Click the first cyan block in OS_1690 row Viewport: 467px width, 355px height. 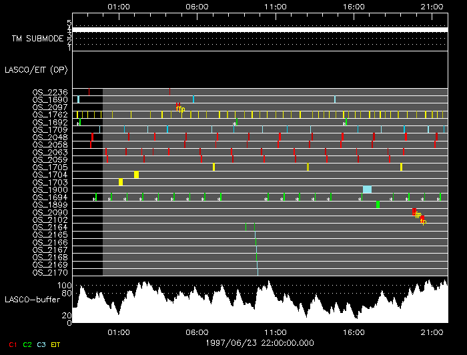point(78,99)
